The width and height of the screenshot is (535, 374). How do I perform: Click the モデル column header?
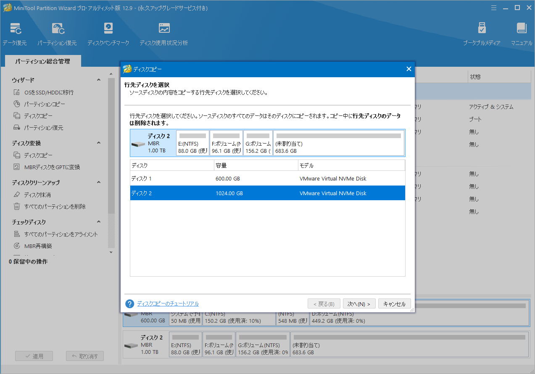click(x=351, y=165)
